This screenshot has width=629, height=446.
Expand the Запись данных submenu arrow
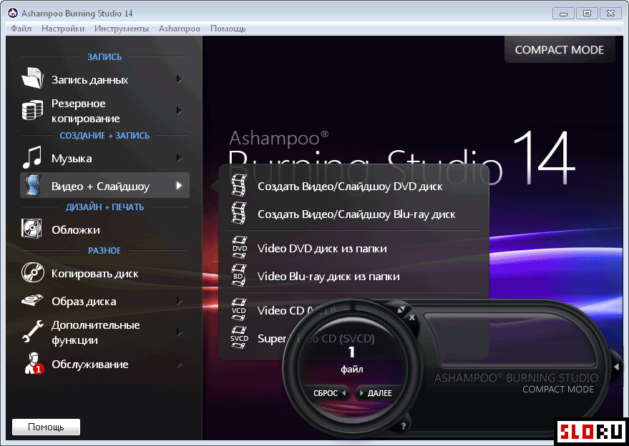pyautogui.click(x=180, y=79)
